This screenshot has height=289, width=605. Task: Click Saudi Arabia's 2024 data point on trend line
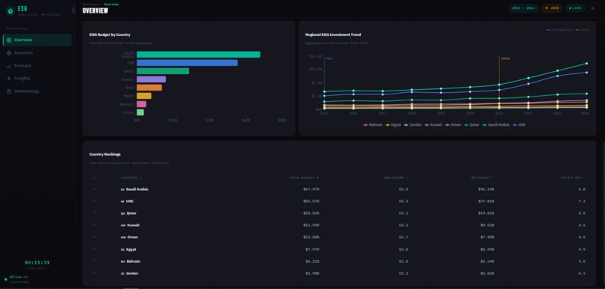coord(586,64)
